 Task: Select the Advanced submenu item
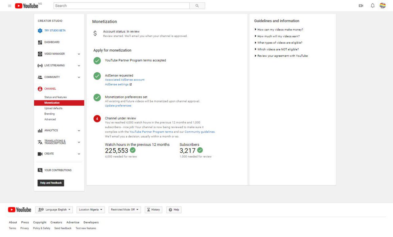point(50,119)
